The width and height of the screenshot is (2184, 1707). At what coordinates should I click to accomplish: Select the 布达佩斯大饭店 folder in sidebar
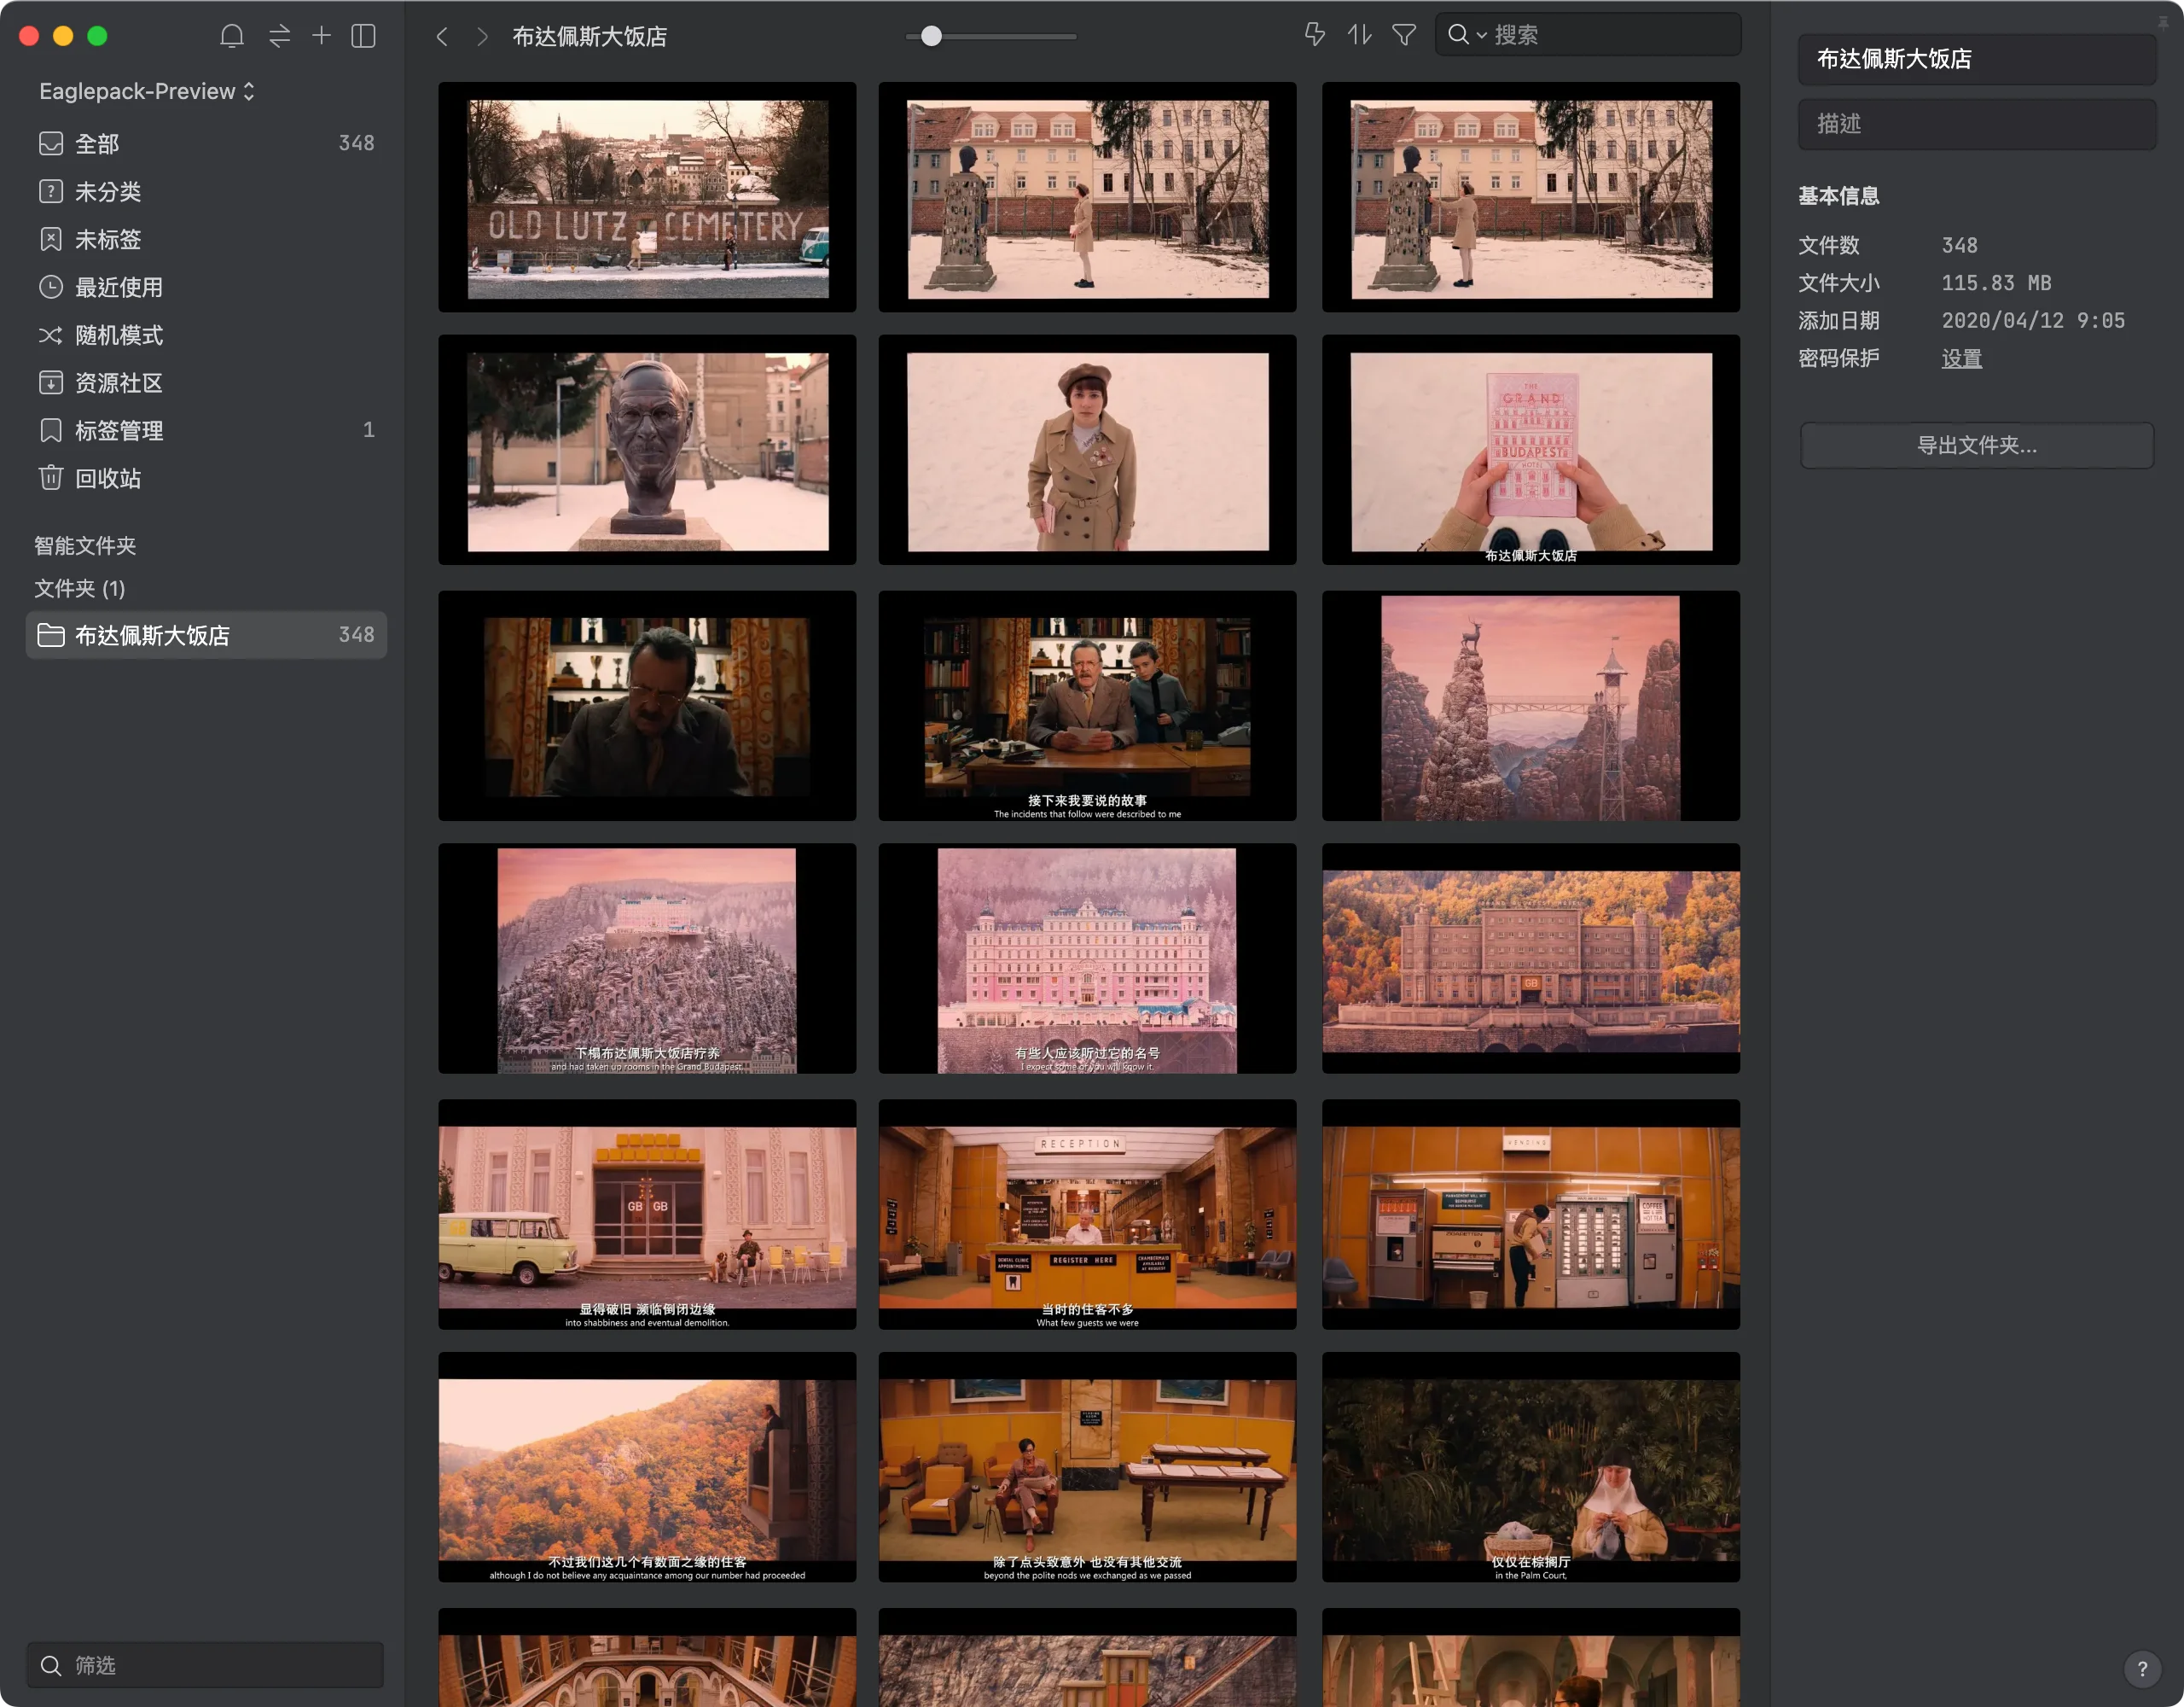[x=206, y=635]
